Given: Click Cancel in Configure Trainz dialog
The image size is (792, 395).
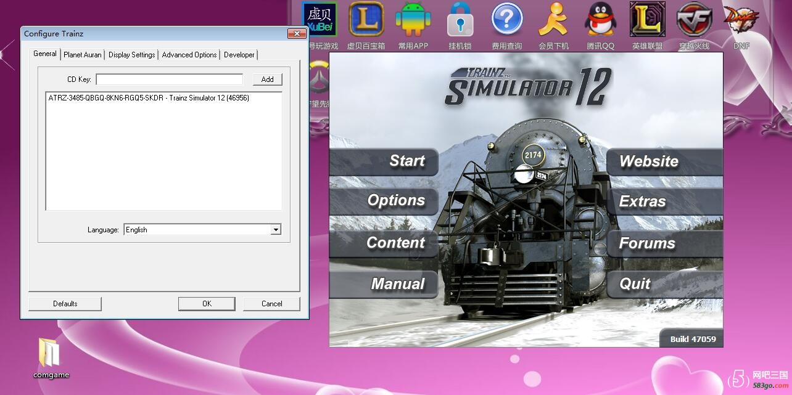Looking at the screenshot, I should 271,304.
